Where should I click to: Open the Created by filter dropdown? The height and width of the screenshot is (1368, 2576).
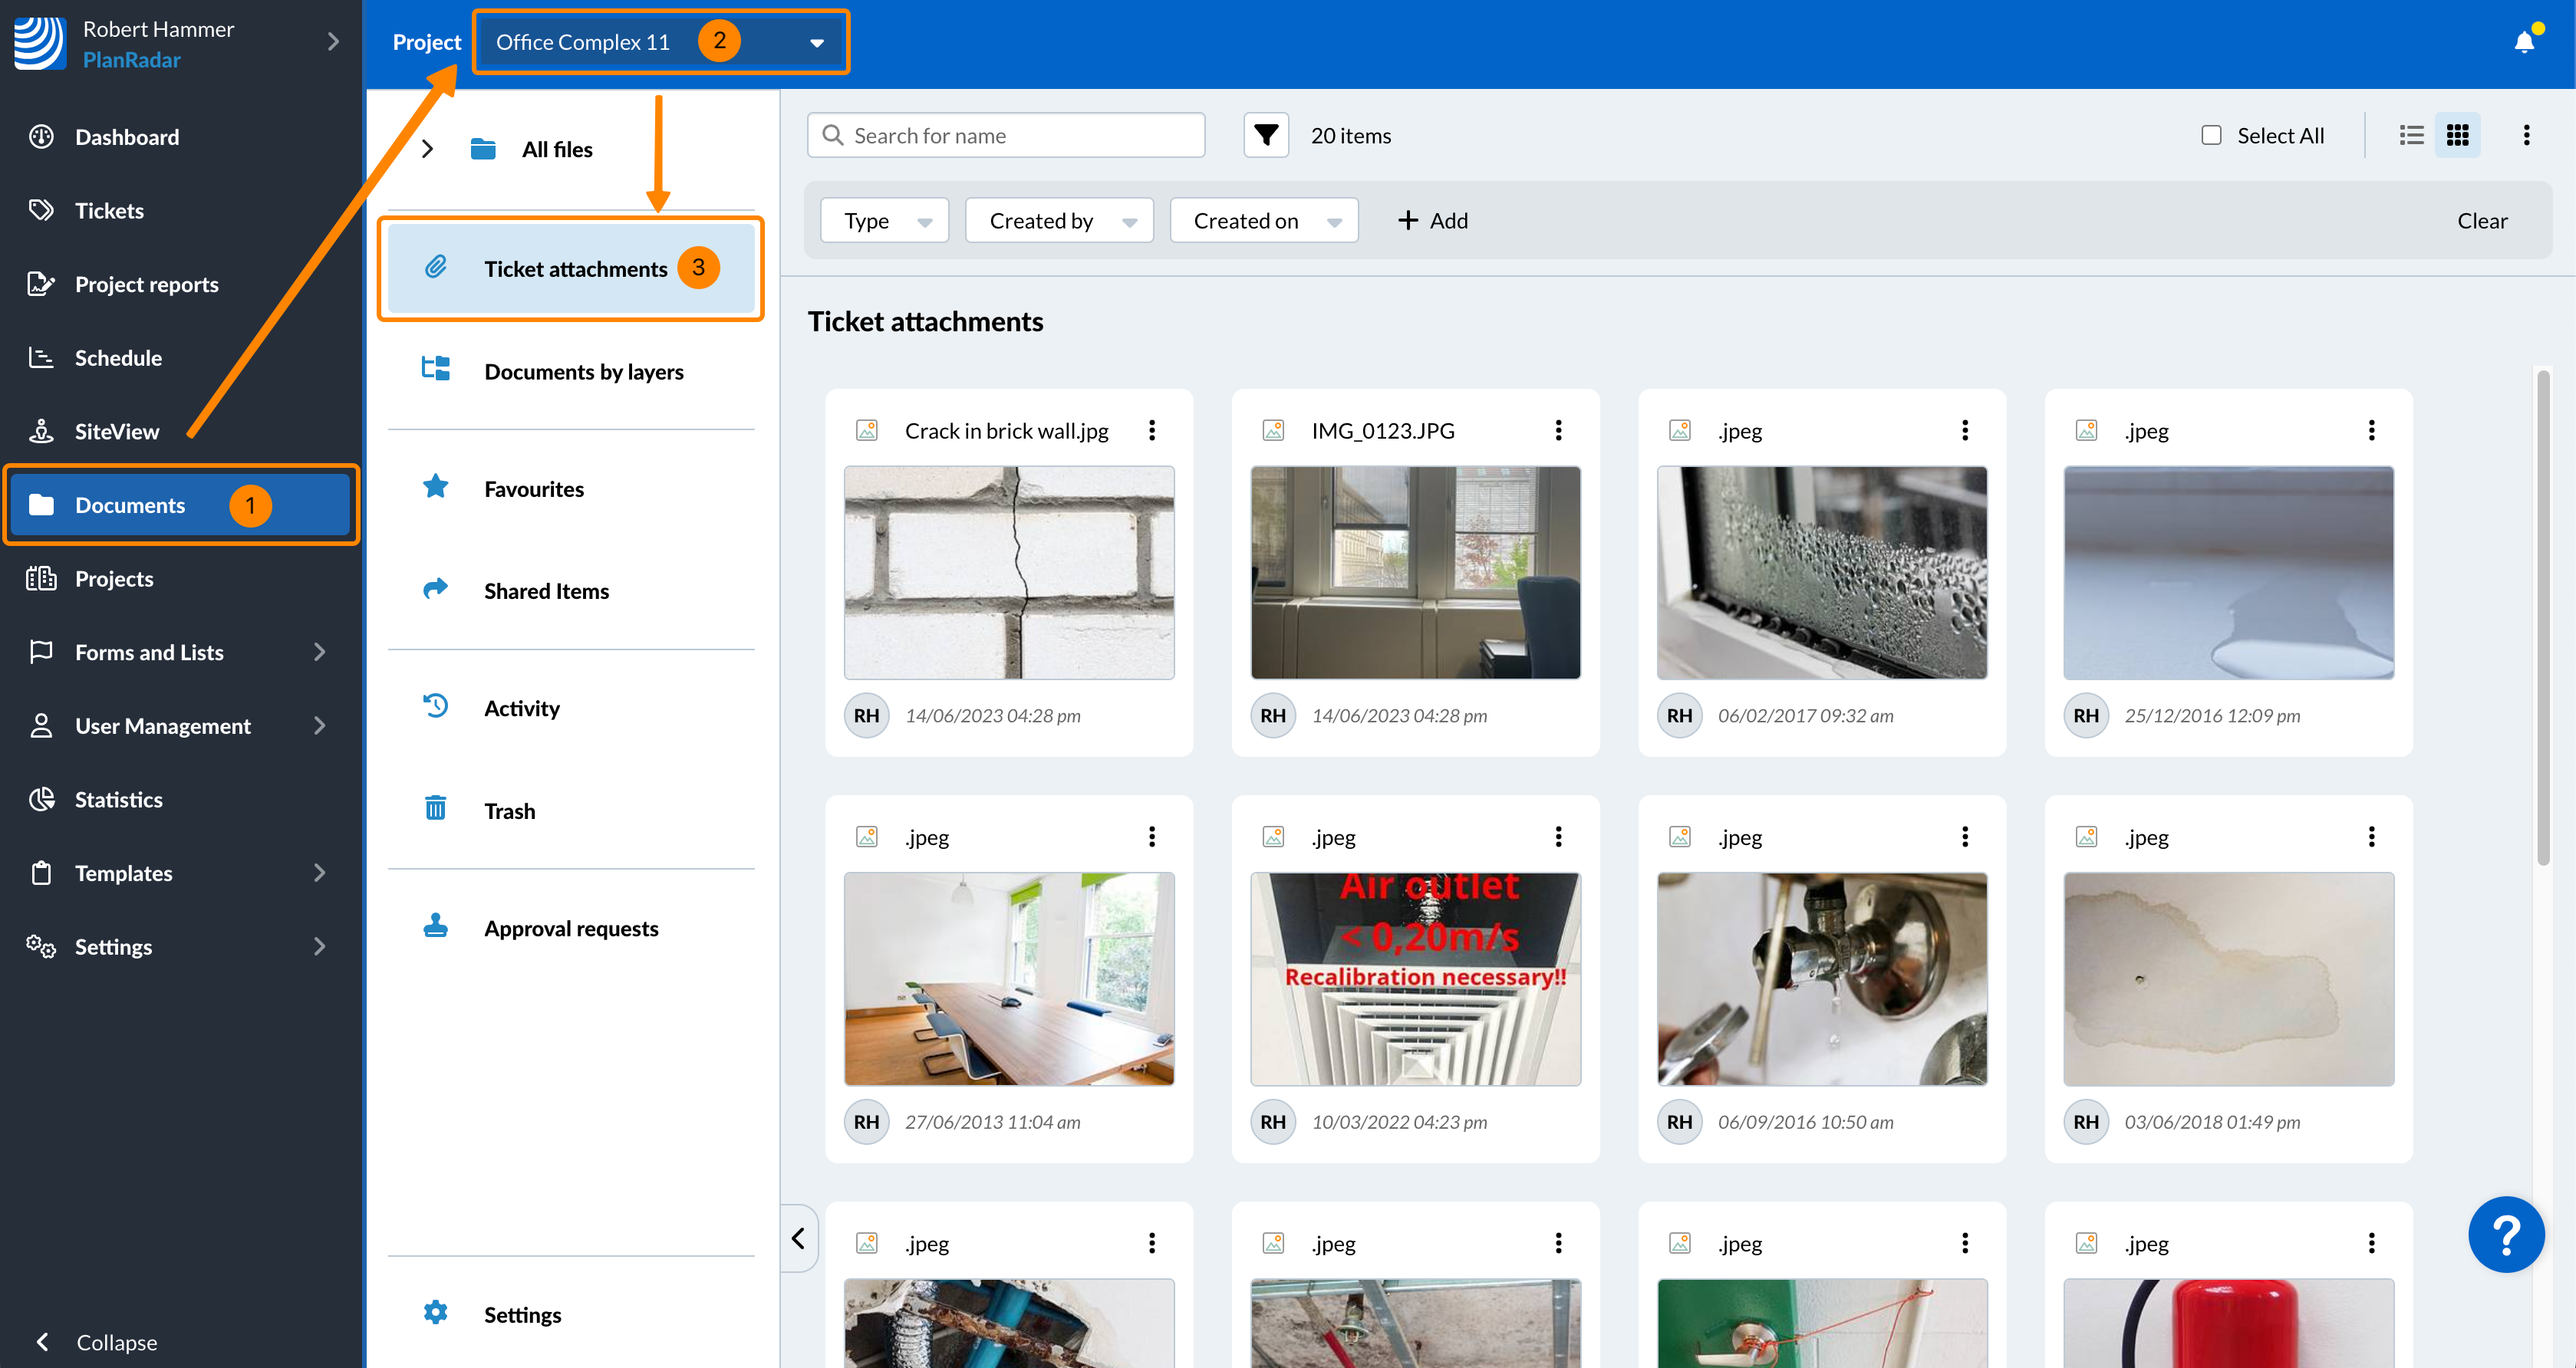(1059, 221)
